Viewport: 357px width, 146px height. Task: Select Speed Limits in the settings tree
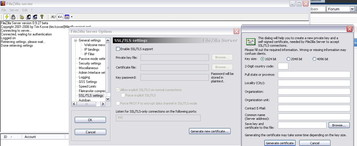tap(87, 86)
